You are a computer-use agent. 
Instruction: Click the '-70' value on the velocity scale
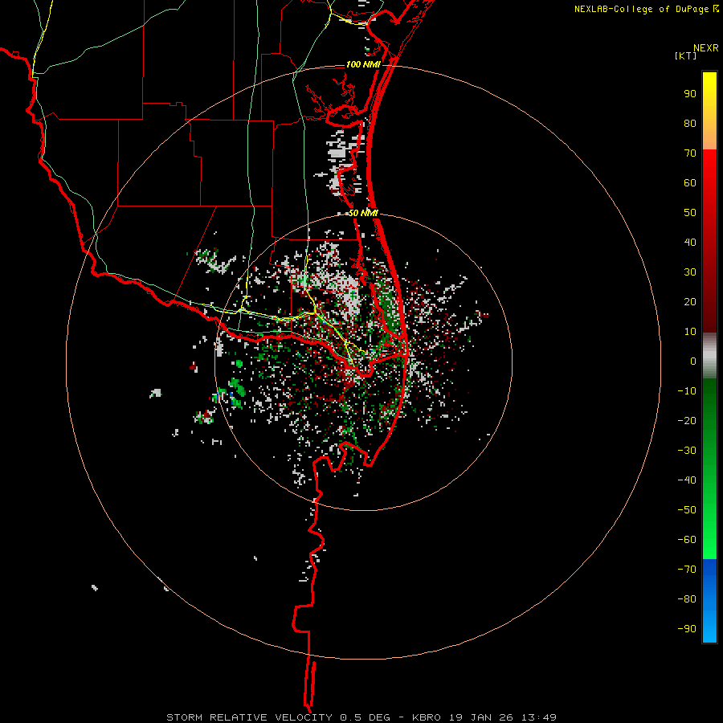pyautogui.click(x=687, y=570)
